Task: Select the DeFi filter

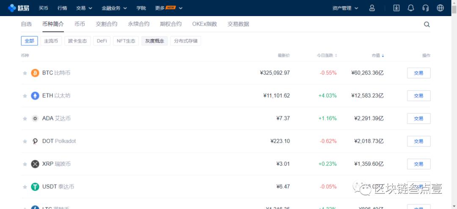Action: coord(102,41)
